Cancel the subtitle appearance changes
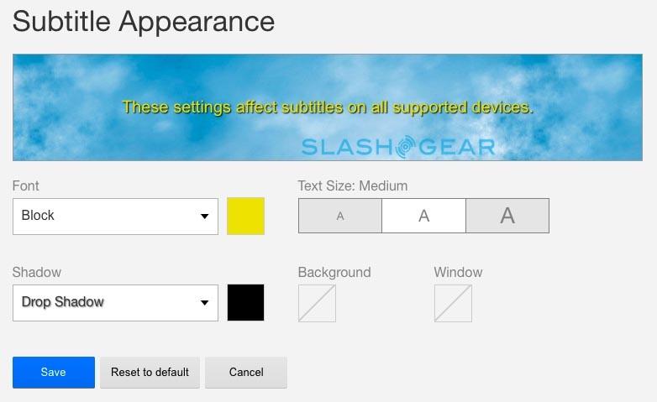The height and width of the screenshot is (402, 657). (x=246, y=373)
